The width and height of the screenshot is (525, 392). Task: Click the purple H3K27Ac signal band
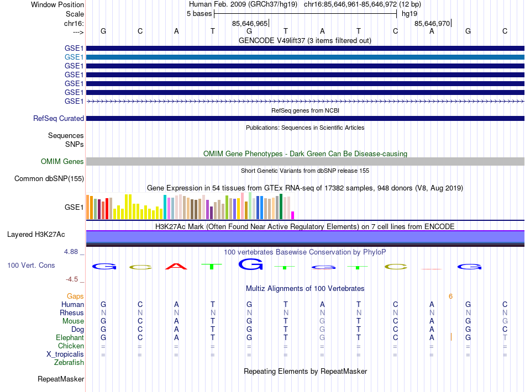306,236
